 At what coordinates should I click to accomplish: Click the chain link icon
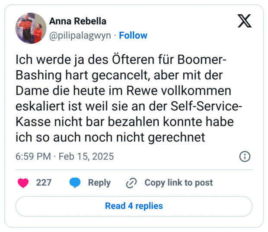point(131,183)
